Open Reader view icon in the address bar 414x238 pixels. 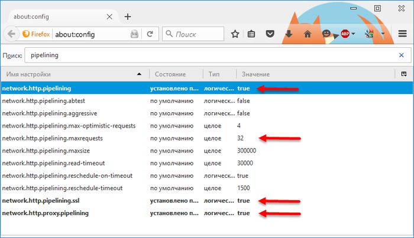pyautogui.click(x=134, y=34)
